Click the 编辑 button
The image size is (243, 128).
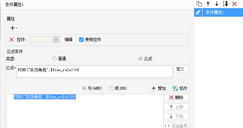69,39
